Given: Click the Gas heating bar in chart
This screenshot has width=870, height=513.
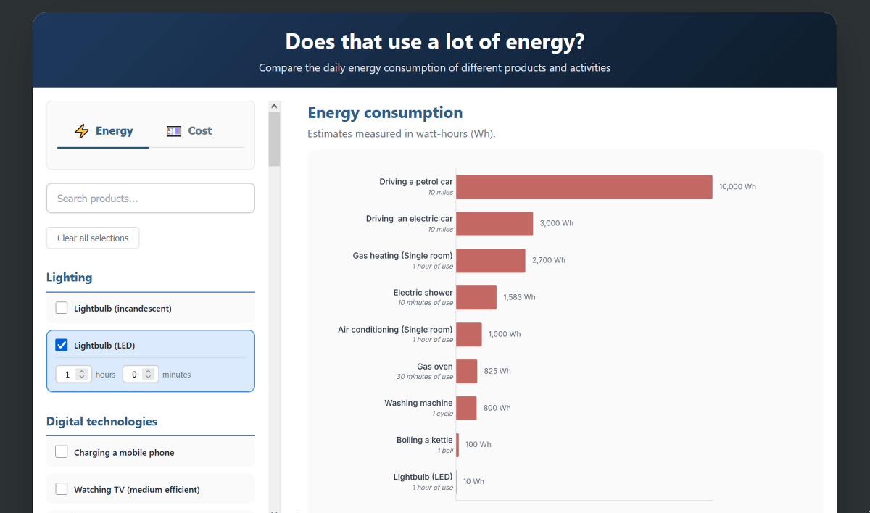Looking at the screenshot, I should pyautogui.click(x=490, y=261).
